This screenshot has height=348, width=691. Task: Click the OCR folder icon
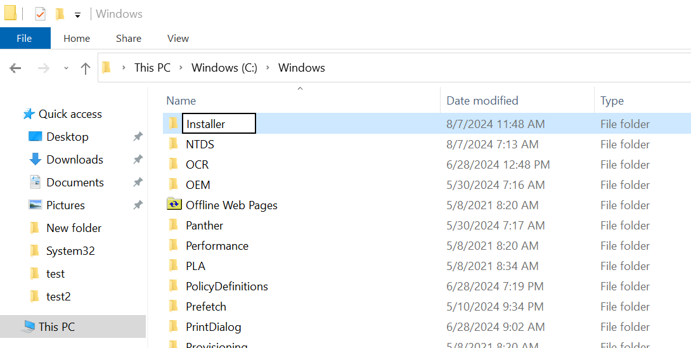tap(174, 164)
